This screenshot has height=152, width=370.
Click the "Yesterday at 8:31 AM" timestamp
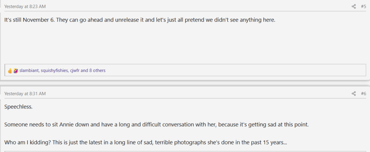pos(25,94)
